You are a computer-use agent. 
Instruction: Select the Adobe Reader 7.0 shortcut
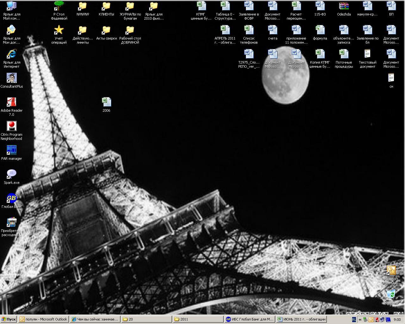[11, 102]
